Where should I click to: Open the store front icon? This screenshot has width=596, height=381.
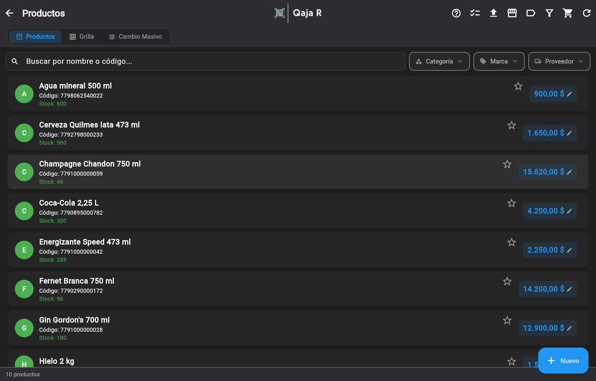[512, 13]
